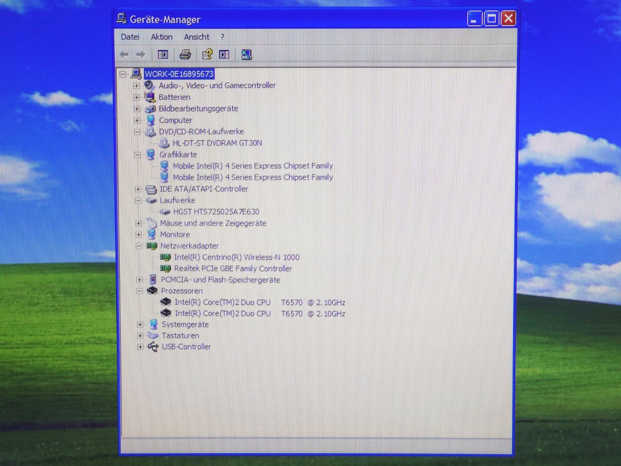Click the IDE ATA/ATAPI-Controller icon
This screenshot has width=621, height=466.
pos(151,189)
